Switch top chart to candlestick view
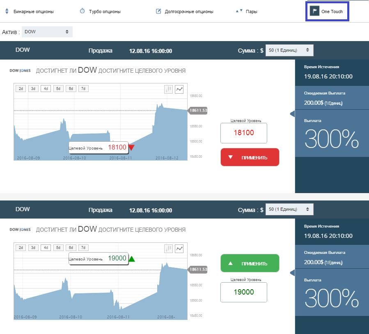369x334 pixels. [x=169, y=89]
